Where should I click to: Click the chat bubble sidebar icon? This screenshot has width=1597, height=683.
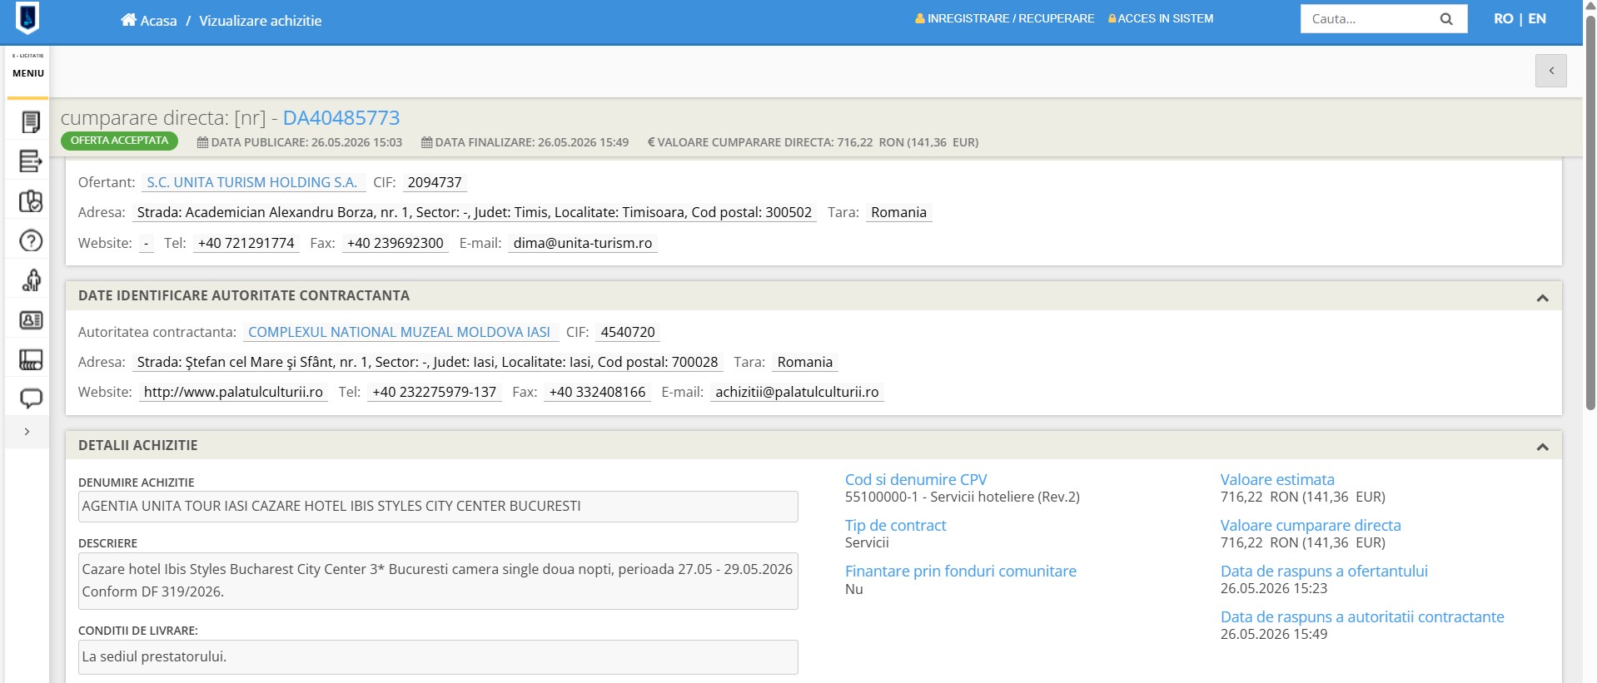point(31,398)
